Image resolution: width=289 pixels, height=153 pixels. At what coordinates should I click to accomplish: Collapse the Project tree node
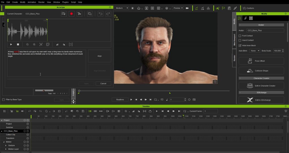tap(2, 120)
